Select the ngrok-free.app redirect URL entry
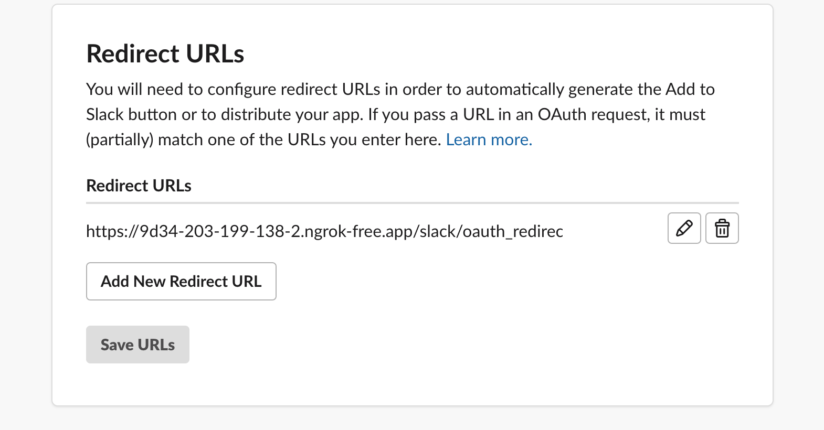Viewport: 824px width, 430px height. click(x=324, y=231)
